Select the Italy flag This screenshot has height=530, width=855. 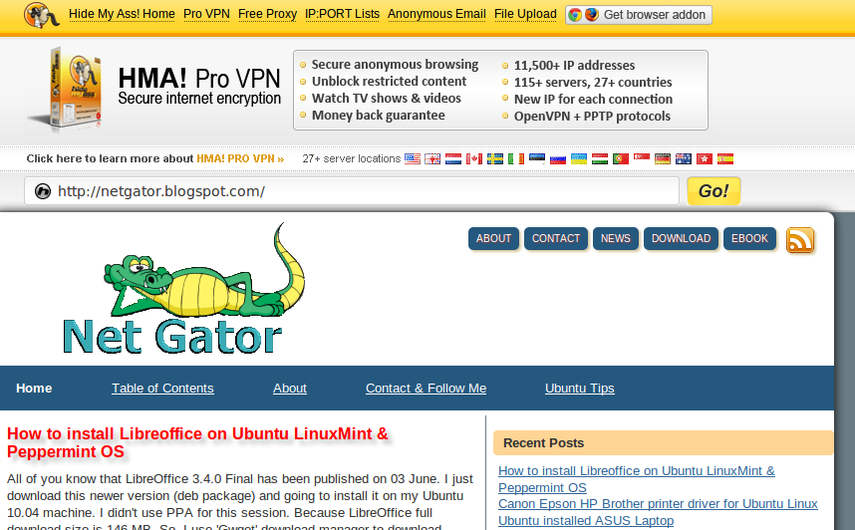click(516, 158)
